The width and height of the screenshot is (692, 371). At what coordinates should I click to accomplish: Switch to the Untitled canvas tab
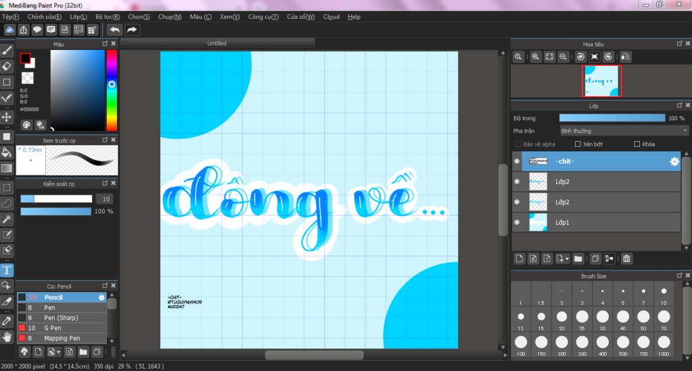click(217, 43)
